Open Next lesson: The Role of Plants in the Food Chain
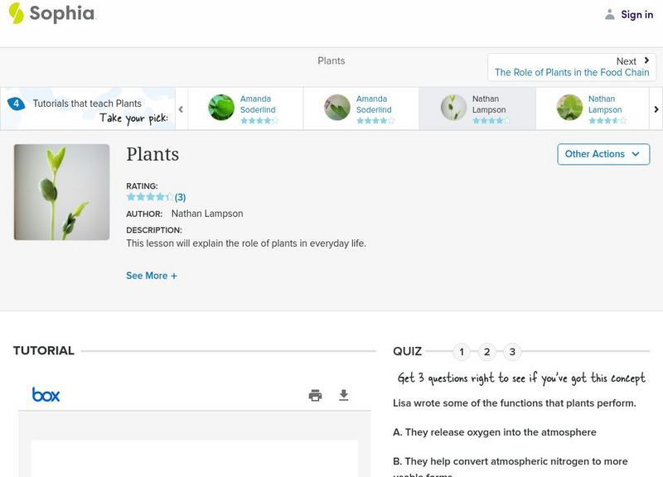Viewport: 663px width, 477px height. (x=571, y=73)
